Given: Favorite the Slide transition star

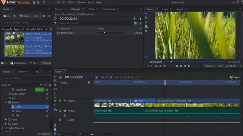Looking at the screenshot, I should click(x=47, y=111).
